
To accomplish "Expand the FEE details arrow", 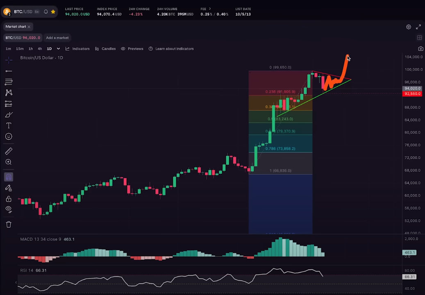I will pyautogui.click(x=210, y=9).
